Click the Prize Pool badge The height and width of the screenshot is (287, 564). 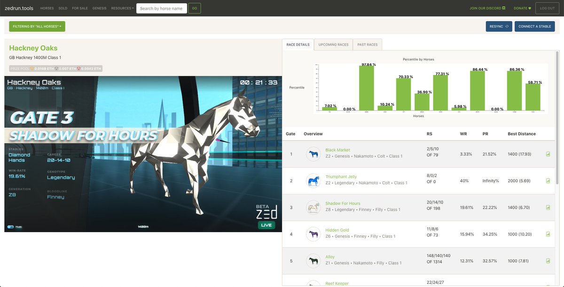coord(56,69)
